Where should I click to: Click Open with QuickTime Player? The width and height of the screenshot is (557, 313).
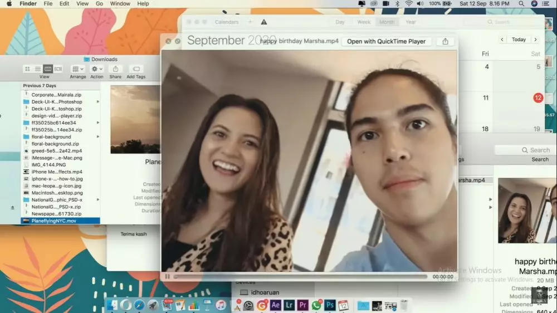(x=386, y=41)
